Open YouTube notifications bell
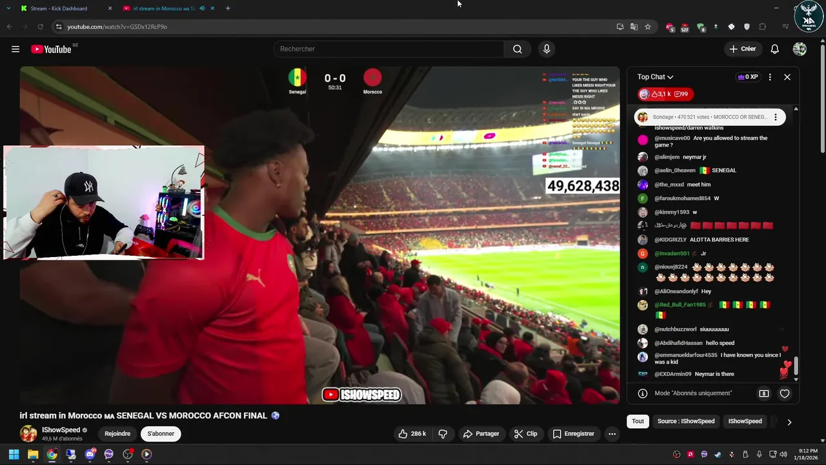Screen dimensions: 826x465 (x=775, y=49)
